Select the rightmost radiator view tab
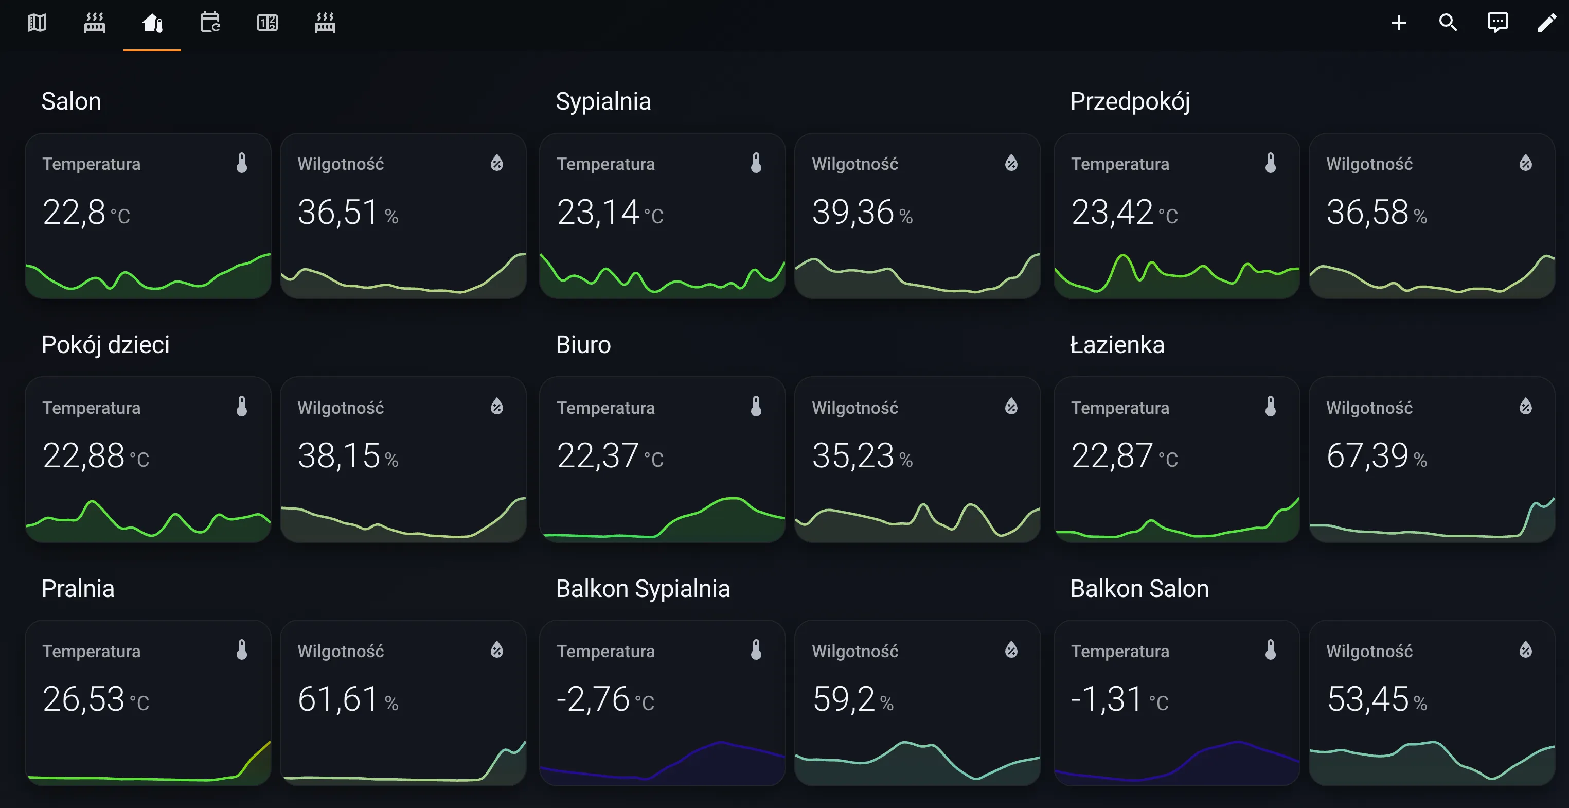 click(325, 23)
